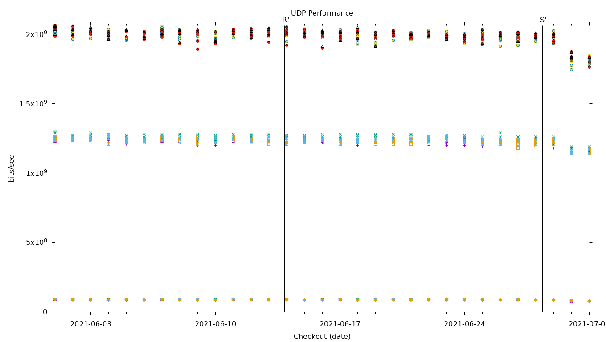Screen dimensions: 606x342
Task: Click the 1.5x10⁹ y-axis tick label
Action: tap(33, 103)
